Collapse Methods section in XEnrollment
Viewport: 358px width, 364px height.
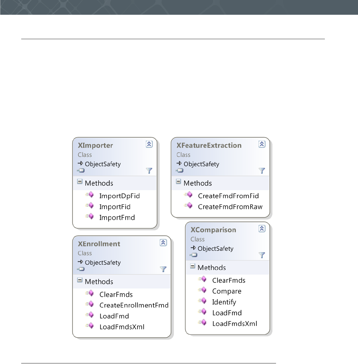(80, 280)
